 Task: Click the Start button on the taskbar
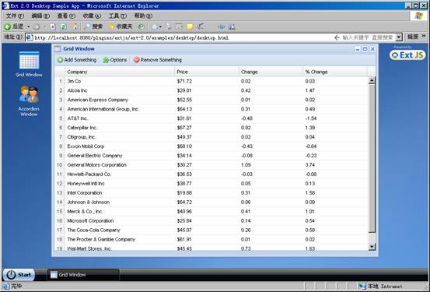(x=19, y=274)
